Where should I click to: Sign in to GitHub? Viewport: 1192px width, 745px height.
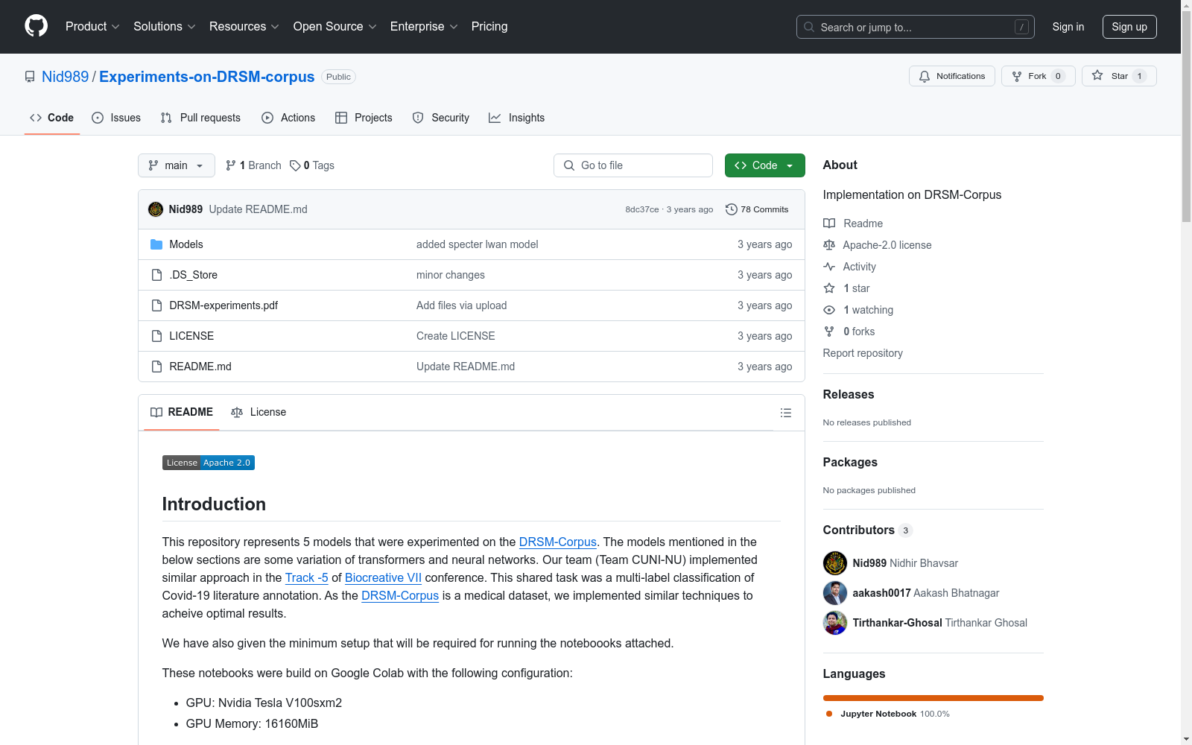(1068, 27)
